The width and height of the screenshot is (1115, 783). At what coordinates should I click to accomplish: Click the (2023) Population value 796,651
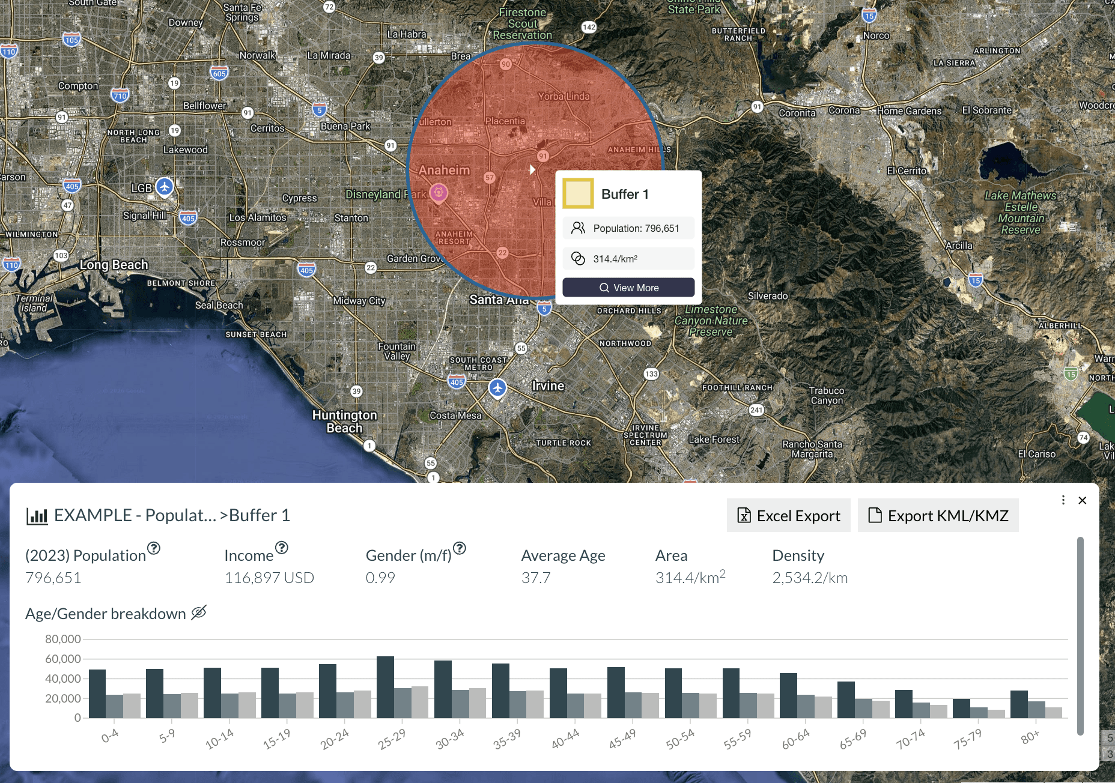(x=53, y=578)
